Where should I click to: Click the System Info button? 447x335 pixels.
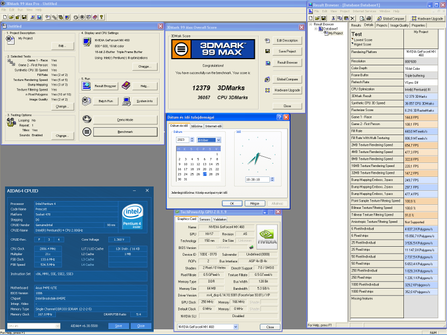(x=145, y=101)
